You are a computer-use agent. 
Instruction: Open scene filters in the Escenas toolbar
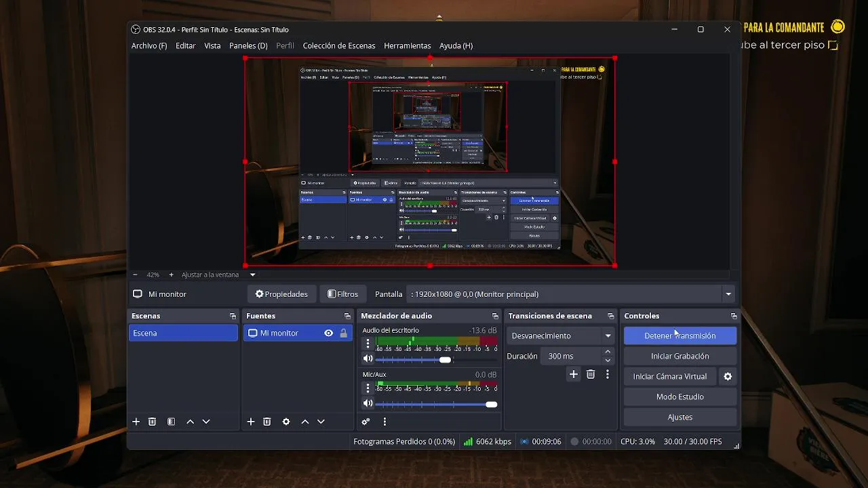(x=171, y=422)
